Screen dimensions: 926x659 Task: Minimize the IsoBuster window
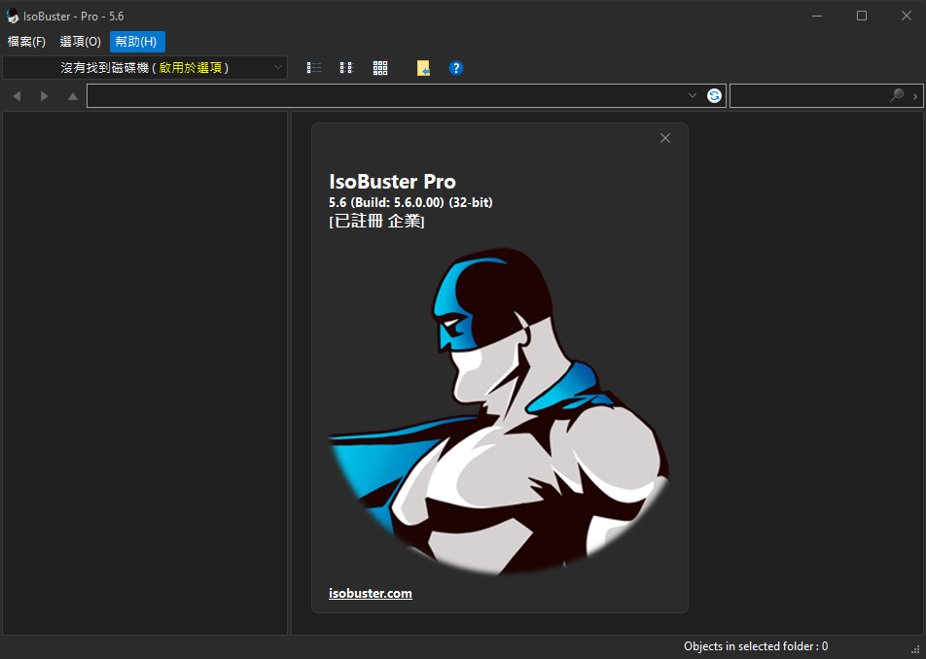pos(817,16)
